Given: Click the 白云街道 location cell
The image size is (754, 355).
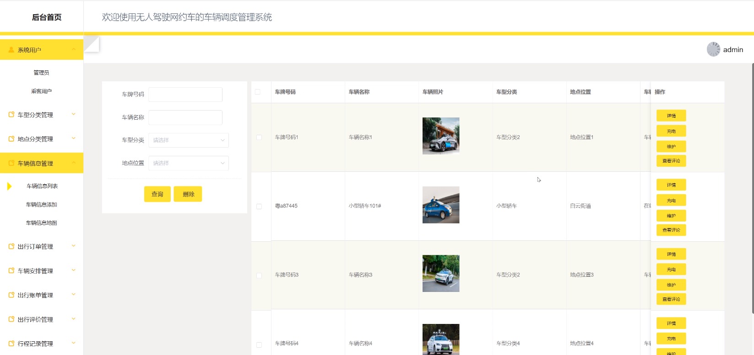Looking at the screenshot, I should coord(580,206).
